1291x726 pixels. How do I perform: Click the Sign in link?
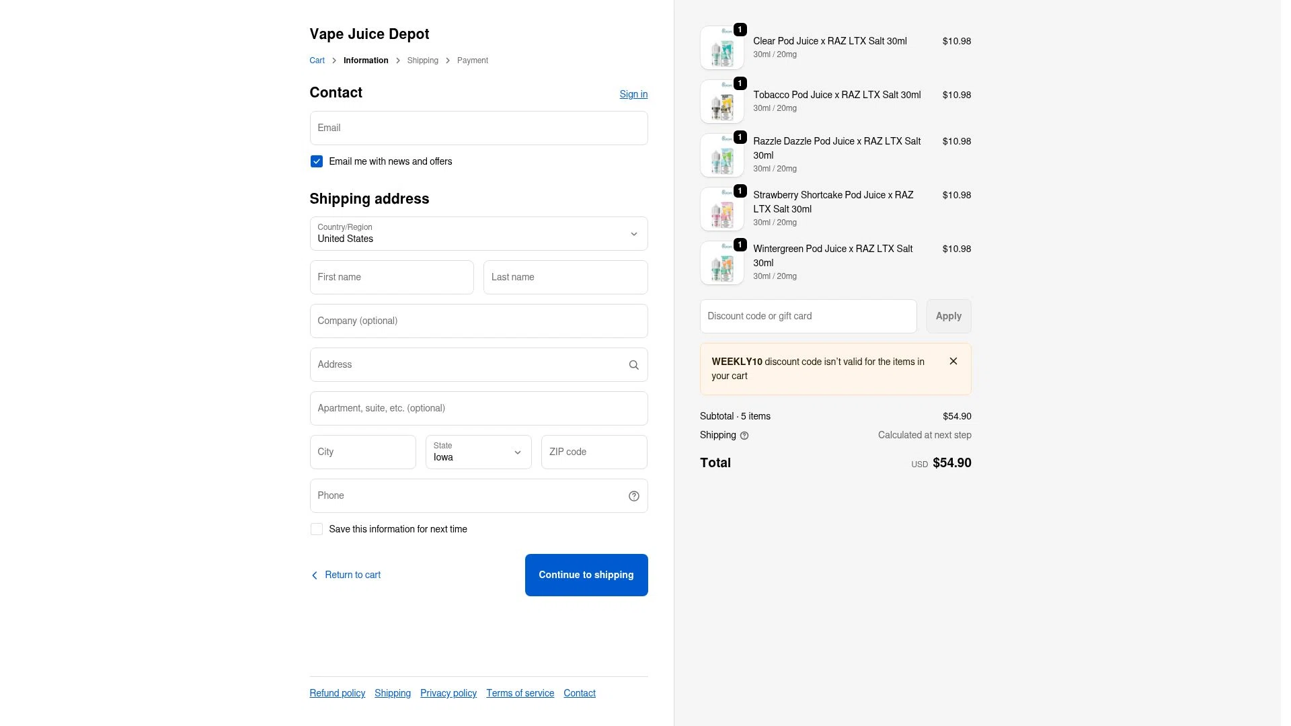[633, 94]
